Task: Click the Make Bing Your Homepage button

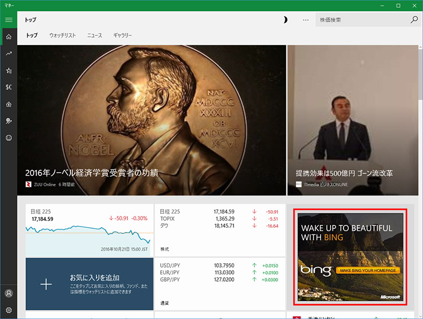Action: click(x=368, y=271)
